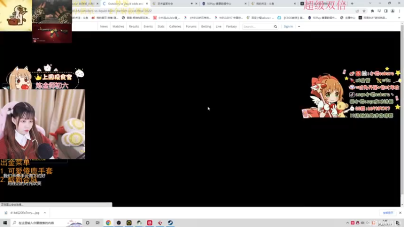Visit the Forums link

191,27
